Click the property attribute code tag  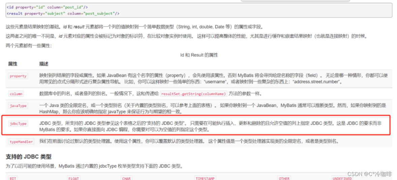[18, 76]
